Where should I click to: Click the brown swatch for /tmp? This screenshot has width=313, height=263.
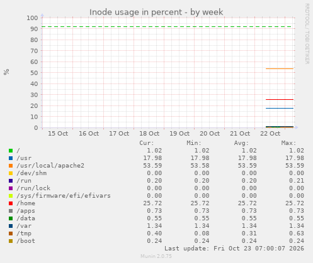pos(11,233)
